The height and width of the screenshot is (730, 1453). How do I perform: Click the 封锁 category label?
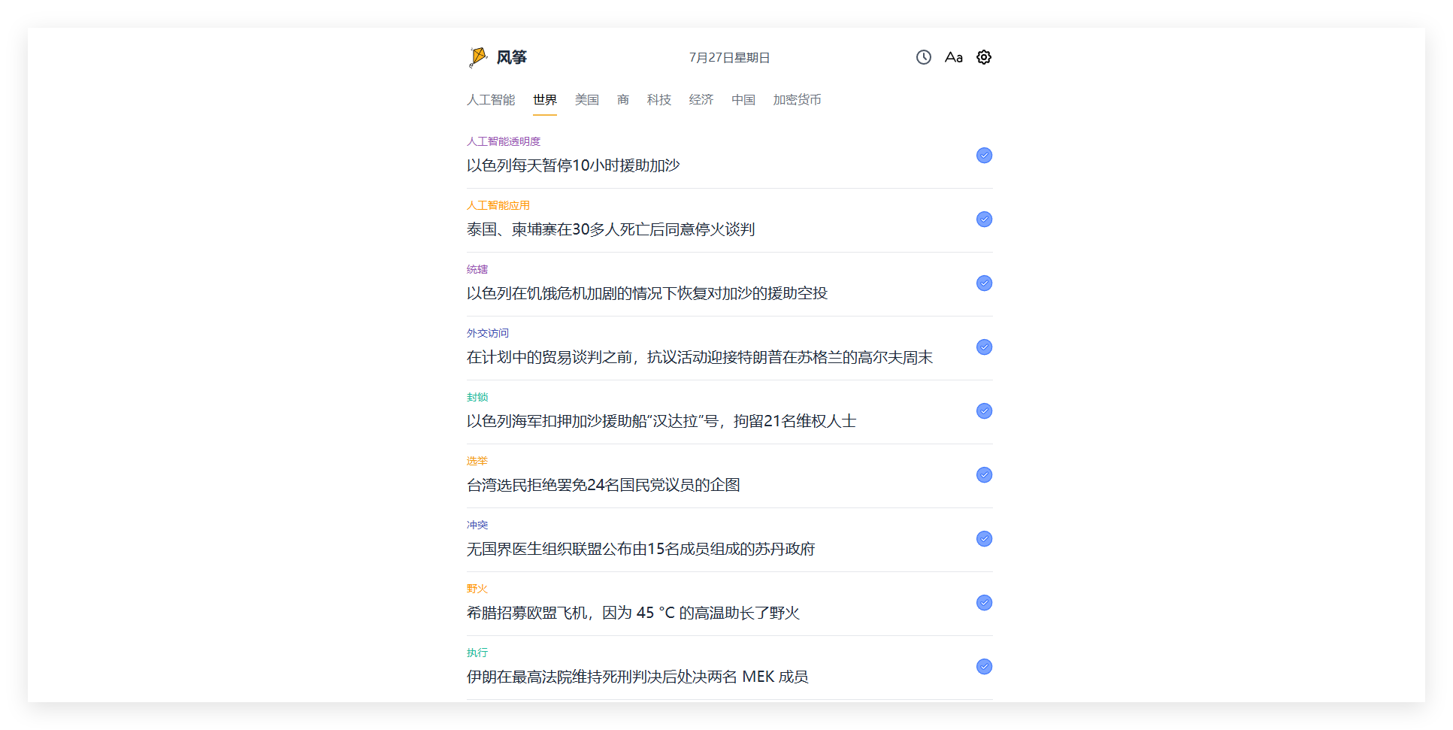pyautogui.click(x=477, y=397)
